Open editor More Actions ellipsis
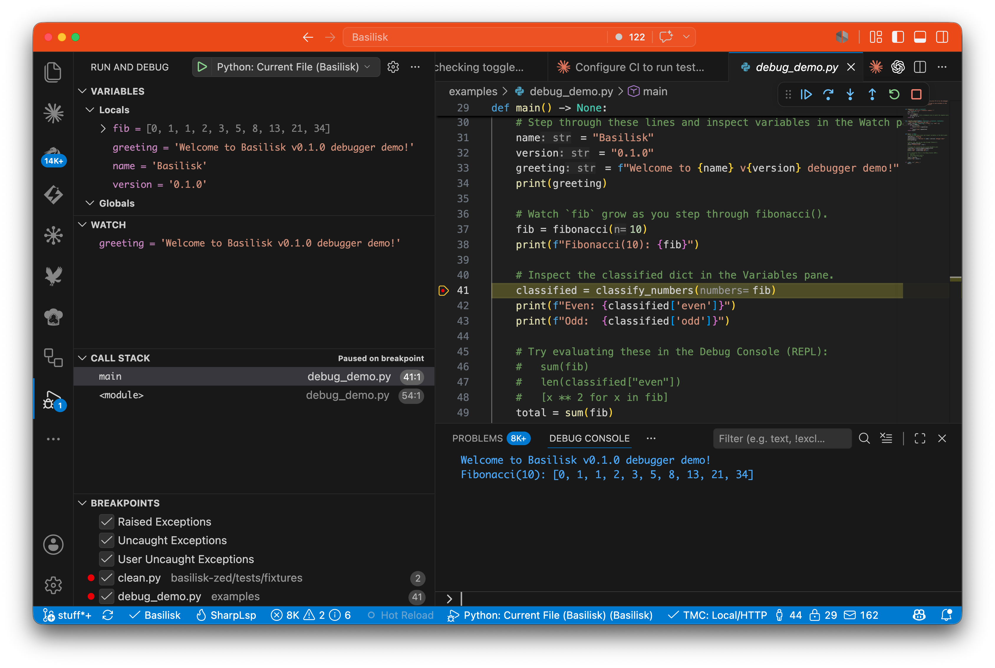Image resolution: width=995 pixels, height=668 pixels. 942,67
